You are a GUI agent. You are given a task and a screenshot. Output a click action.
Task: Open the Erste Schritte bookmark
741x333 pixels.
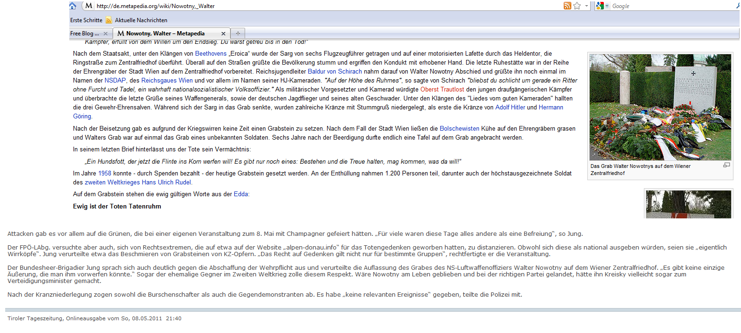(86, 20)
